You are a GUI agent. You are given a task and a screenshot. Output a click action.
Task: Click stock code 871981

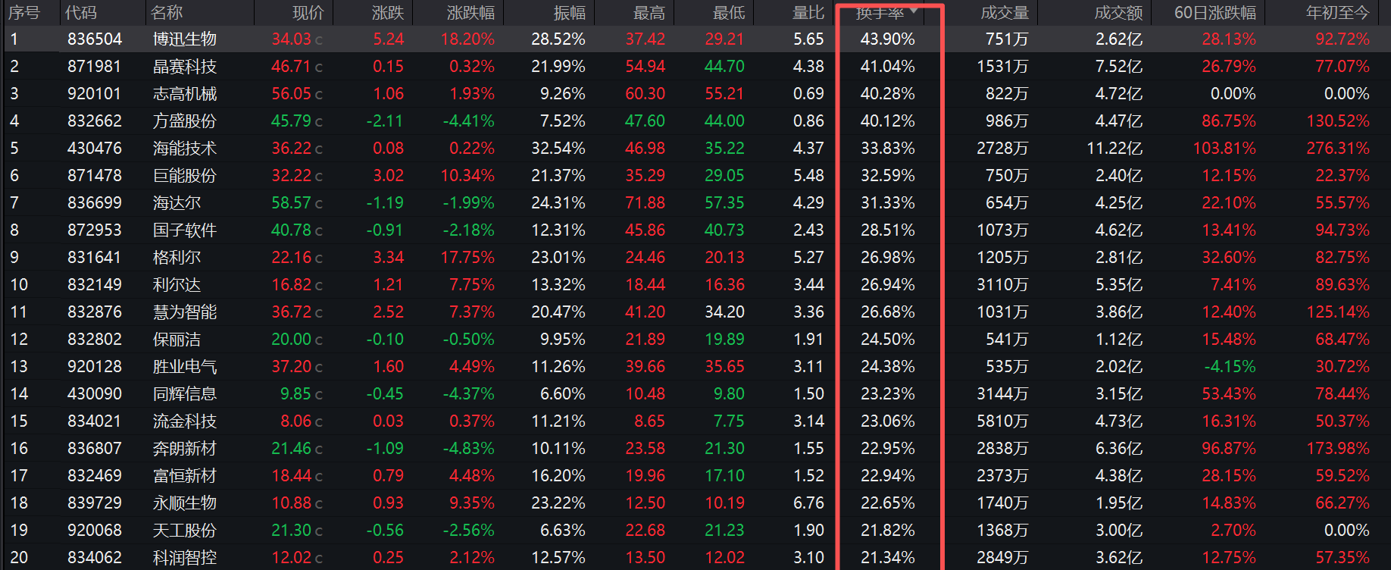tap(95, 67)
